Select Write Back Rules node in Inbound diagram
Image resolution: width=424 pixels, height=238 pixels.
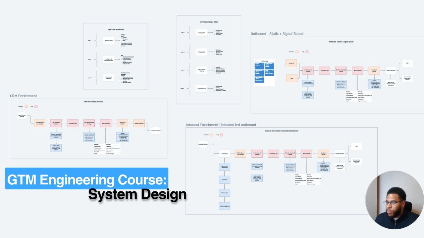(x=306, y=154)
